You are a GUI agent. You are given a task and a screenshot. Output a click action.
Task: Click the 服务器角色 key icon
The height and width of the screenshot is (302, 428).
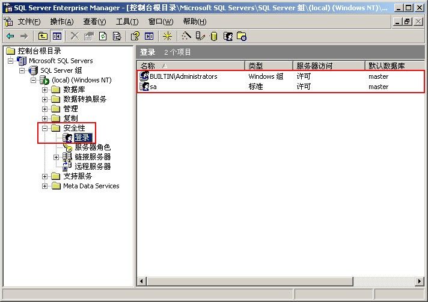coord(68,148)
